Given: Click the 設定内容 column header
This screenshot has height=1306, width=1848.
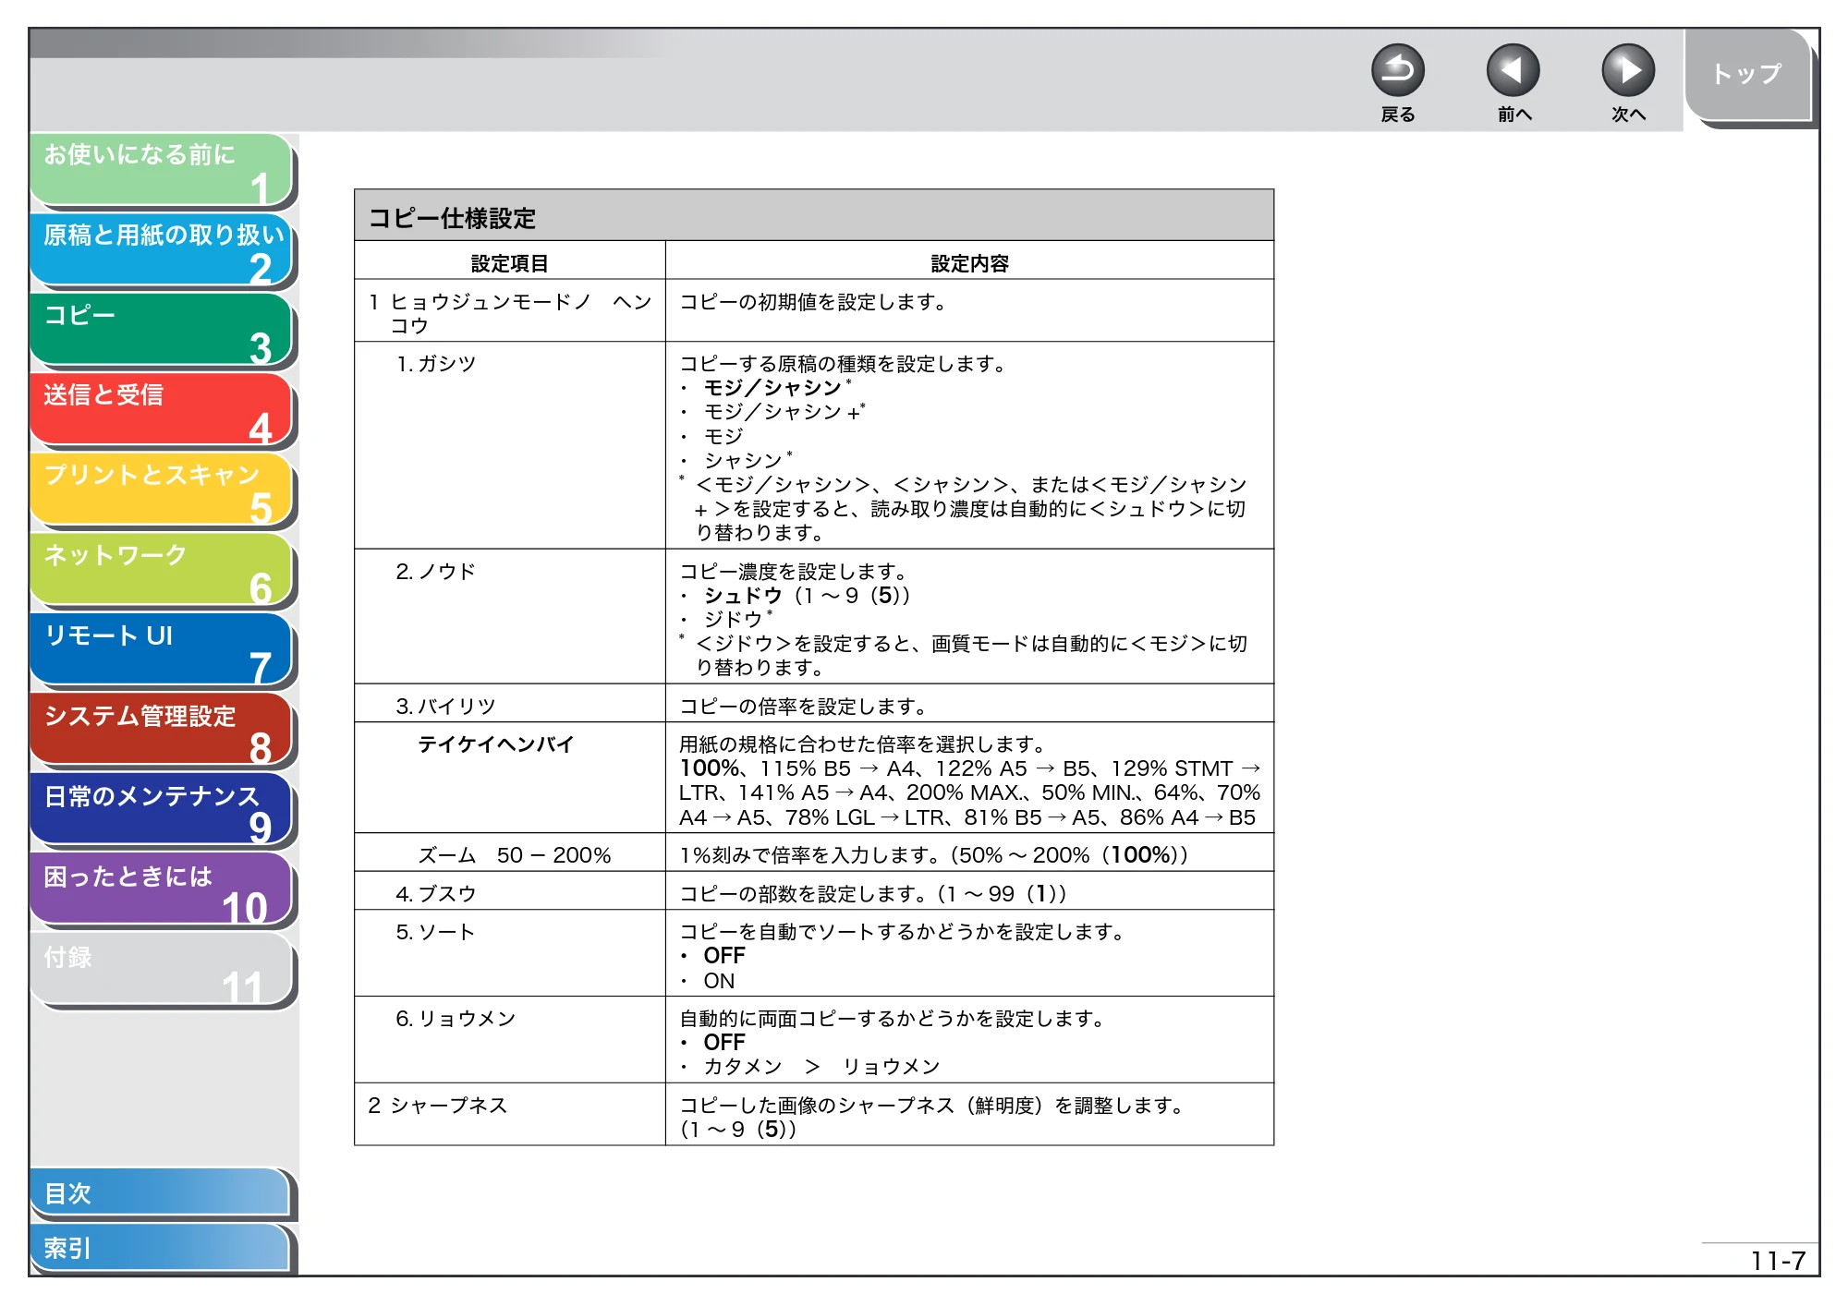Looking at the screenshot, I should click(969, 263).
